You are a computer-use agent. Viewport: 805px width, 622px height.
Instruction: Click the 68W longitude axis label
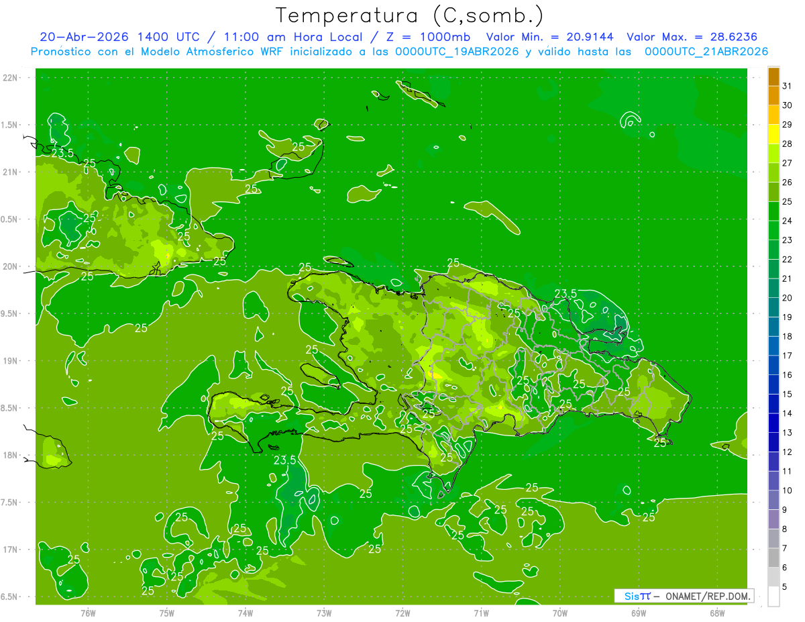[717, 613]
